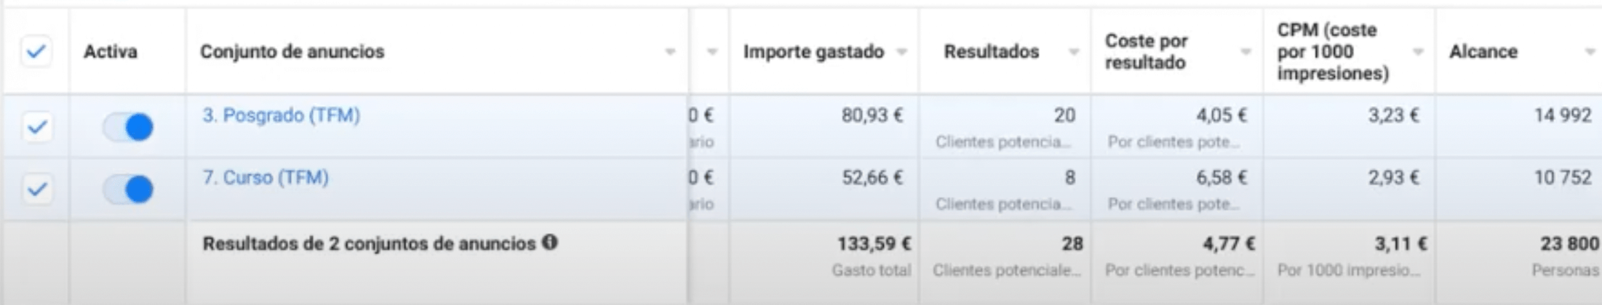Screen dimensions: 1602x305
Task: Disable the 7. Curso (TFM) active switch
Action: click(128, 190)
